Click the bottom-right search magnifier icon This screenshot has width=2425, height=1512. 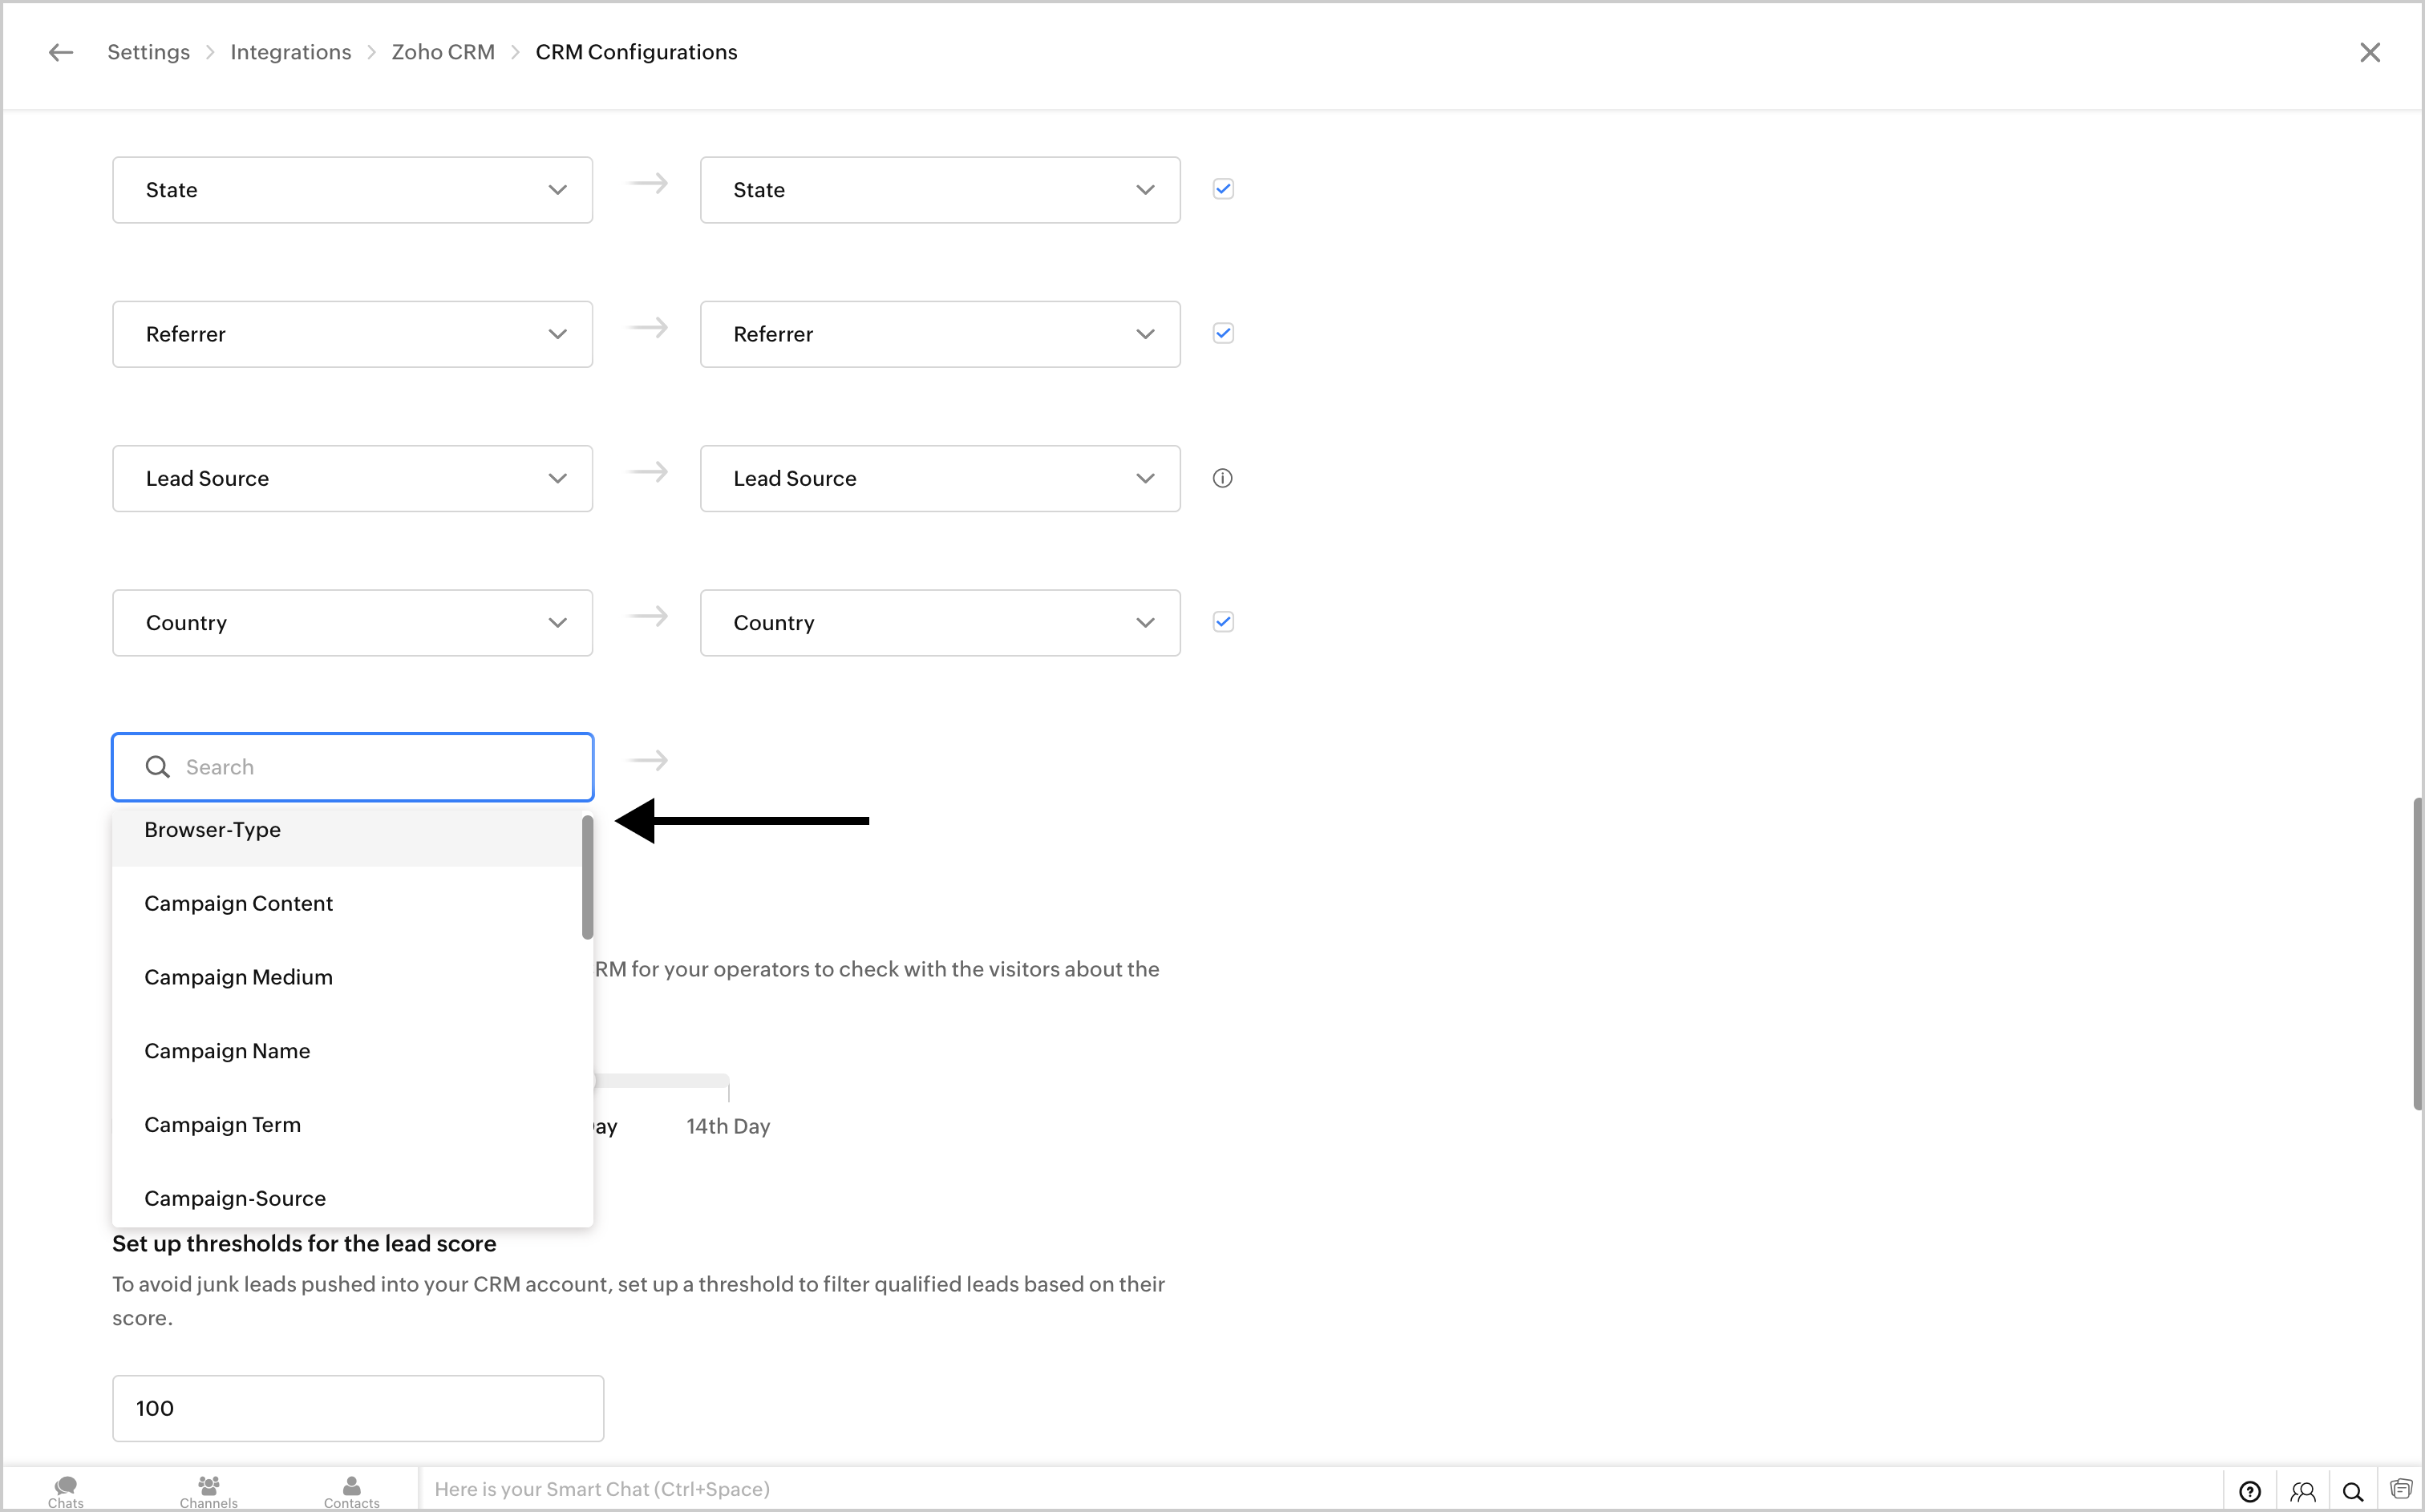click(x=2352, y=1491)
